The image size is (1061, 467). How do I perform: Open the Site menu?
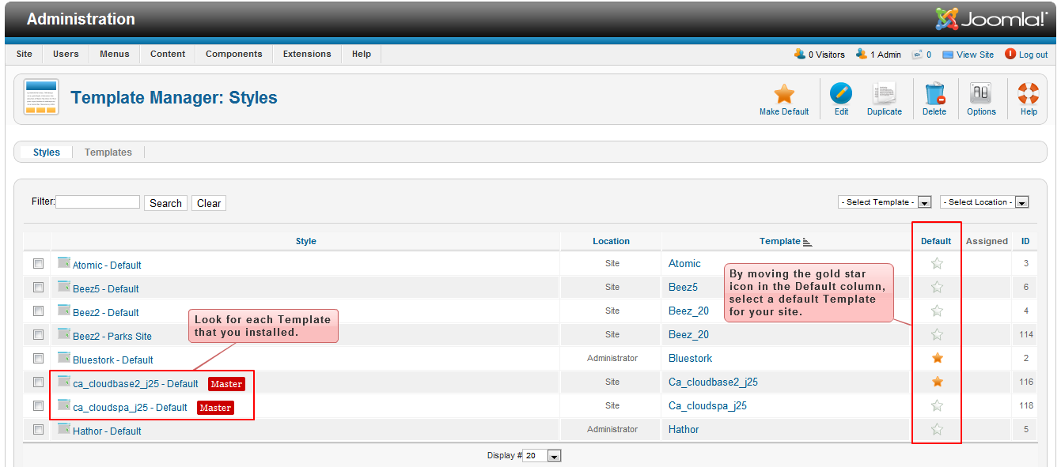pos(25,54)
